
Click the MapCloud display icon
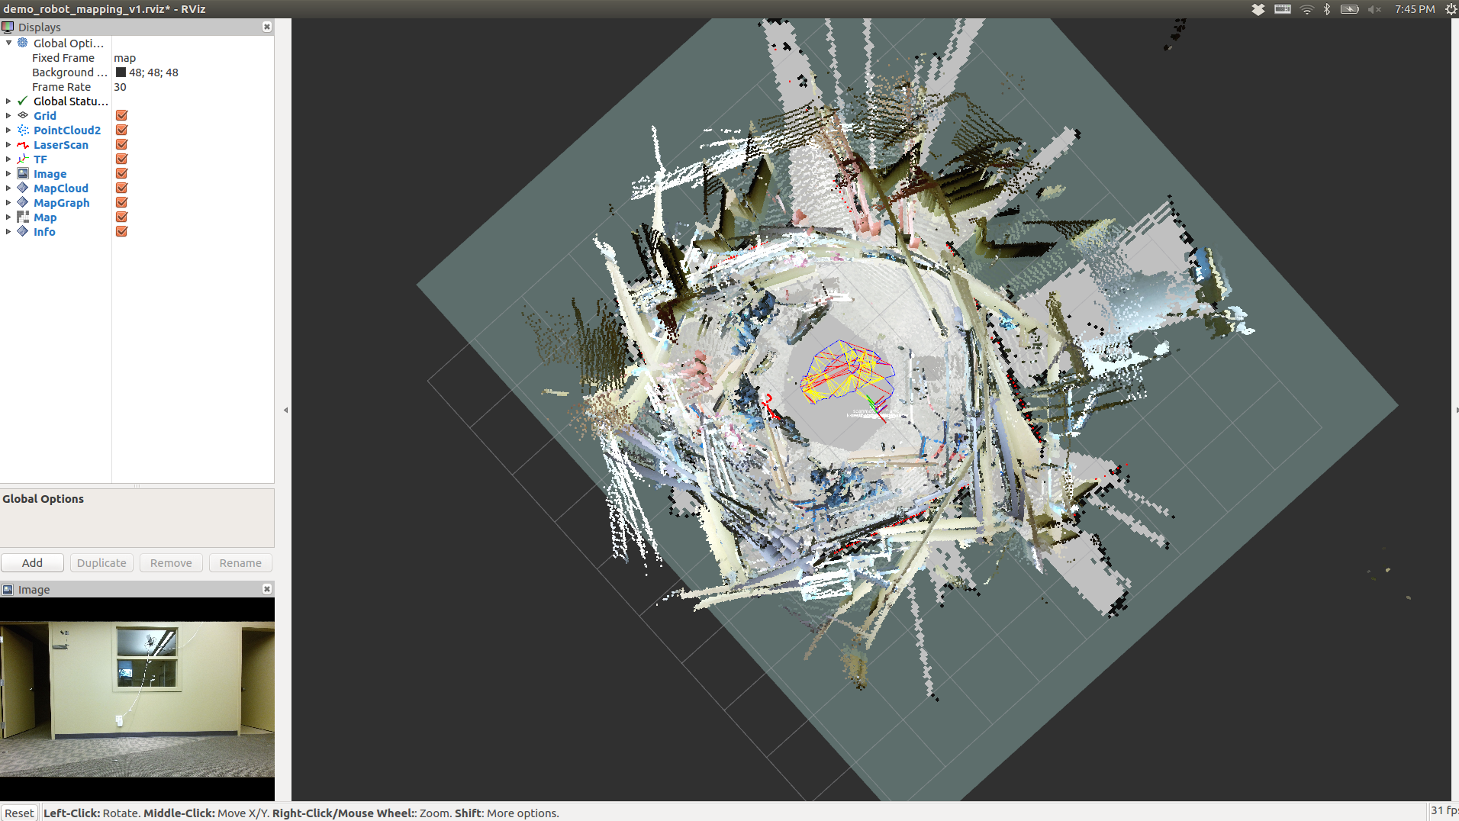pos(23,188)
